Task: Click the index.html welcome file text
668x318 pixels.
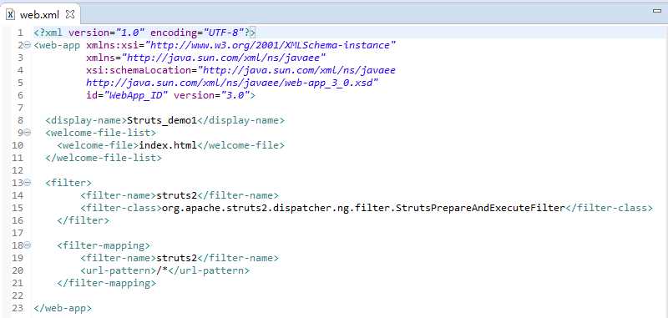Action: pyautogui.click(x=168, y=145)
